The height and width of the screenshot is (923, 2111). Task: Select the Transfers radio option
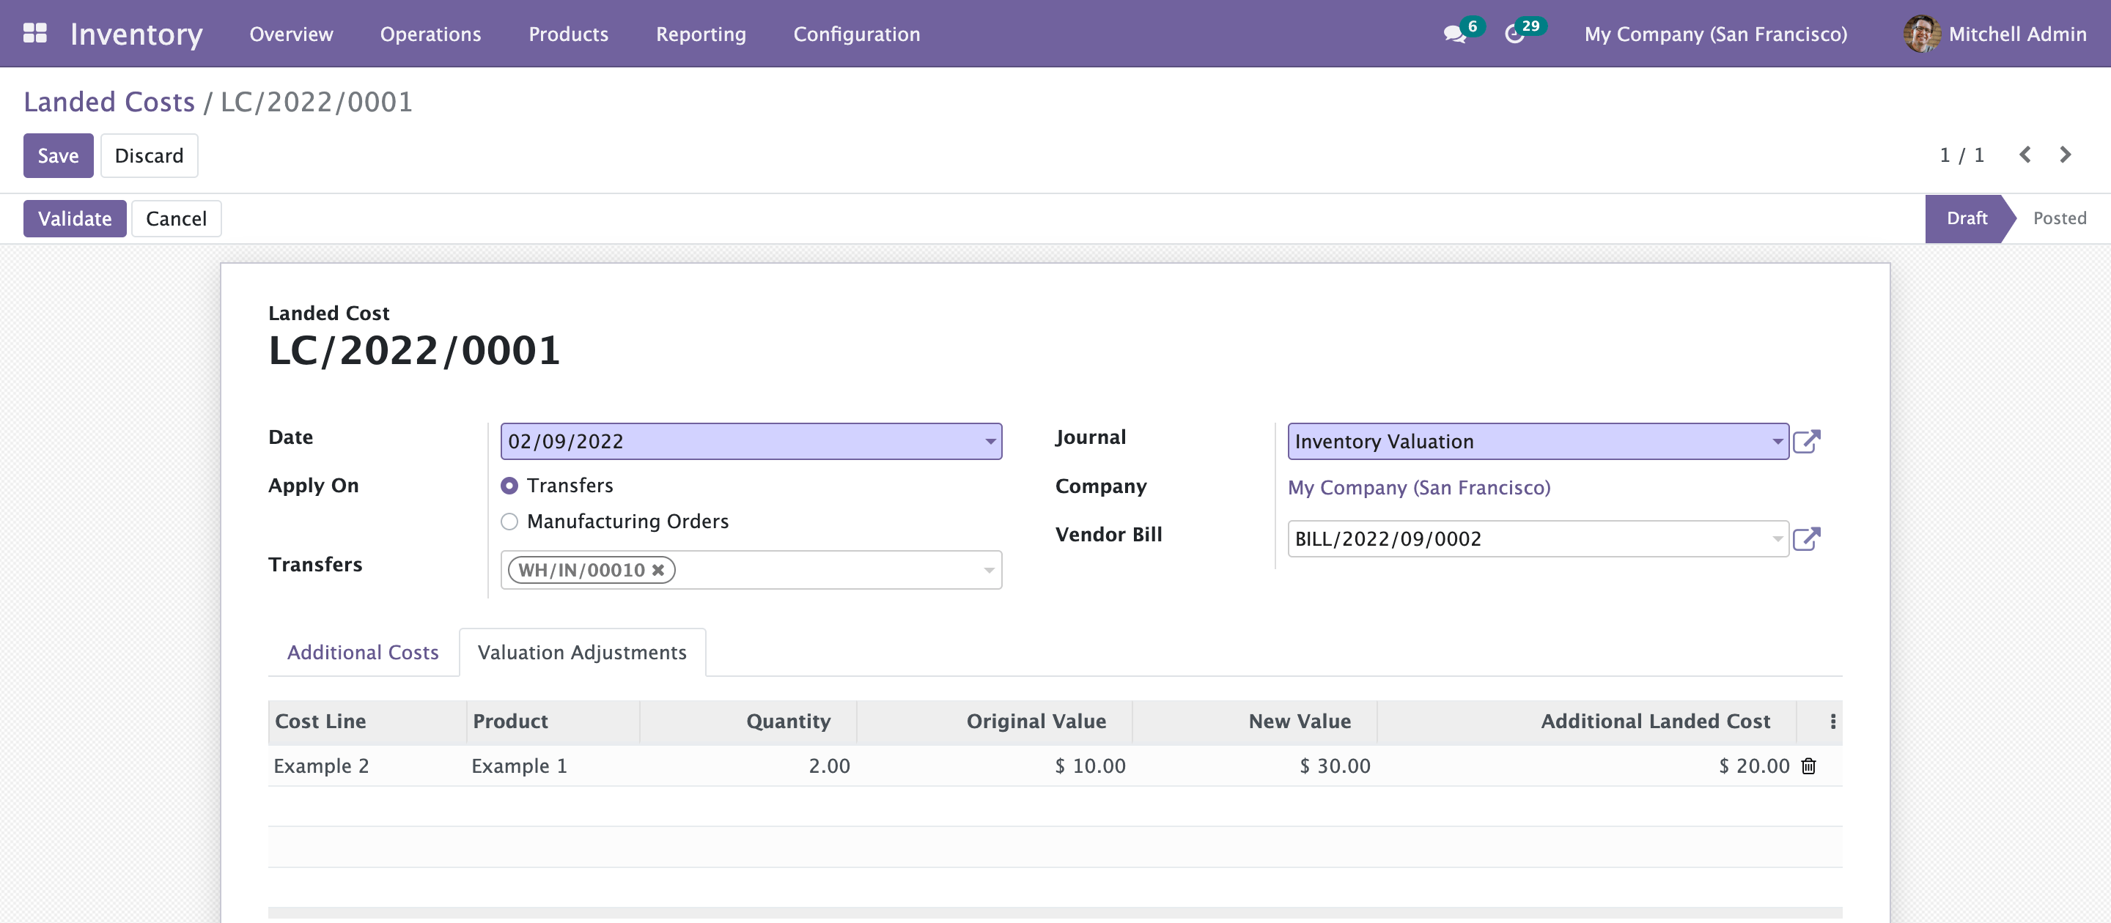tap(509, 486)
